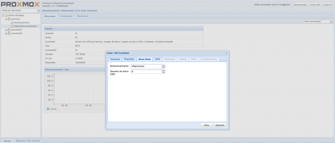Open the Plantilla tab
This screenshot has width=335, height=143.
129,59
